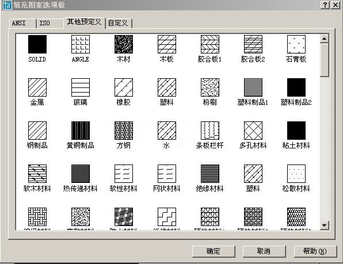Viewport: 343px width, 264px height.
Task: Choose the 黄铜制品 brass pattern
Action: 81,131
